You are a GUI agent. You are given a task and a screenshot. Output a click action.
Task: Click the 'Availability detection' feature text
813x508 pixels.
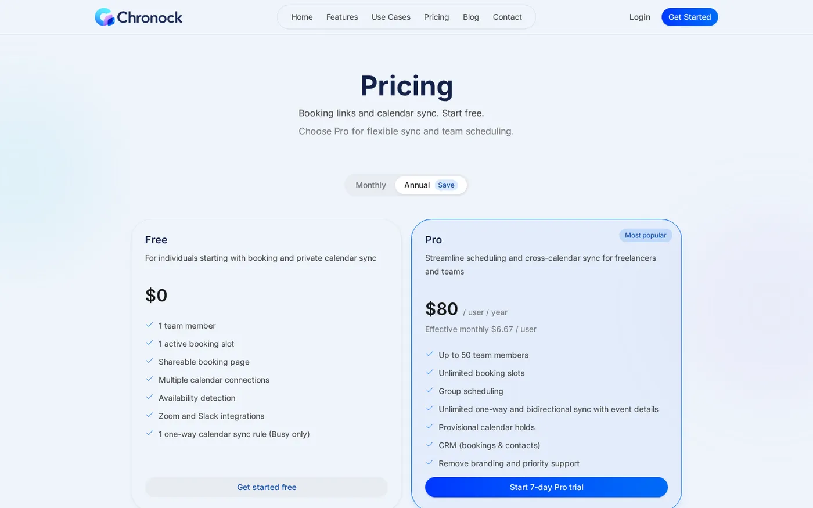[x=197, y=398]
